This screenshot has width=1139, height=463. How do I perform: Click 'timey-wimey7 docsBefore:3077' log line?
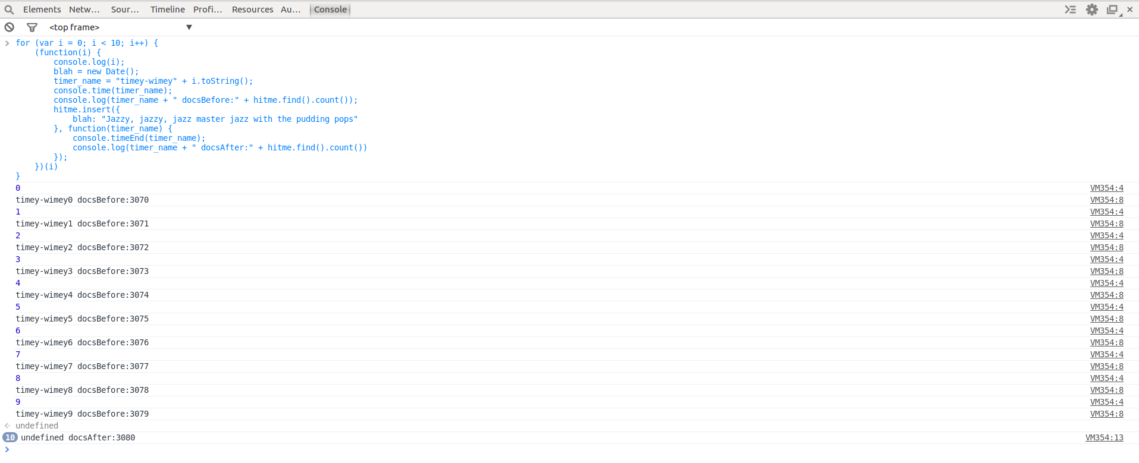(x=82, y=367)
